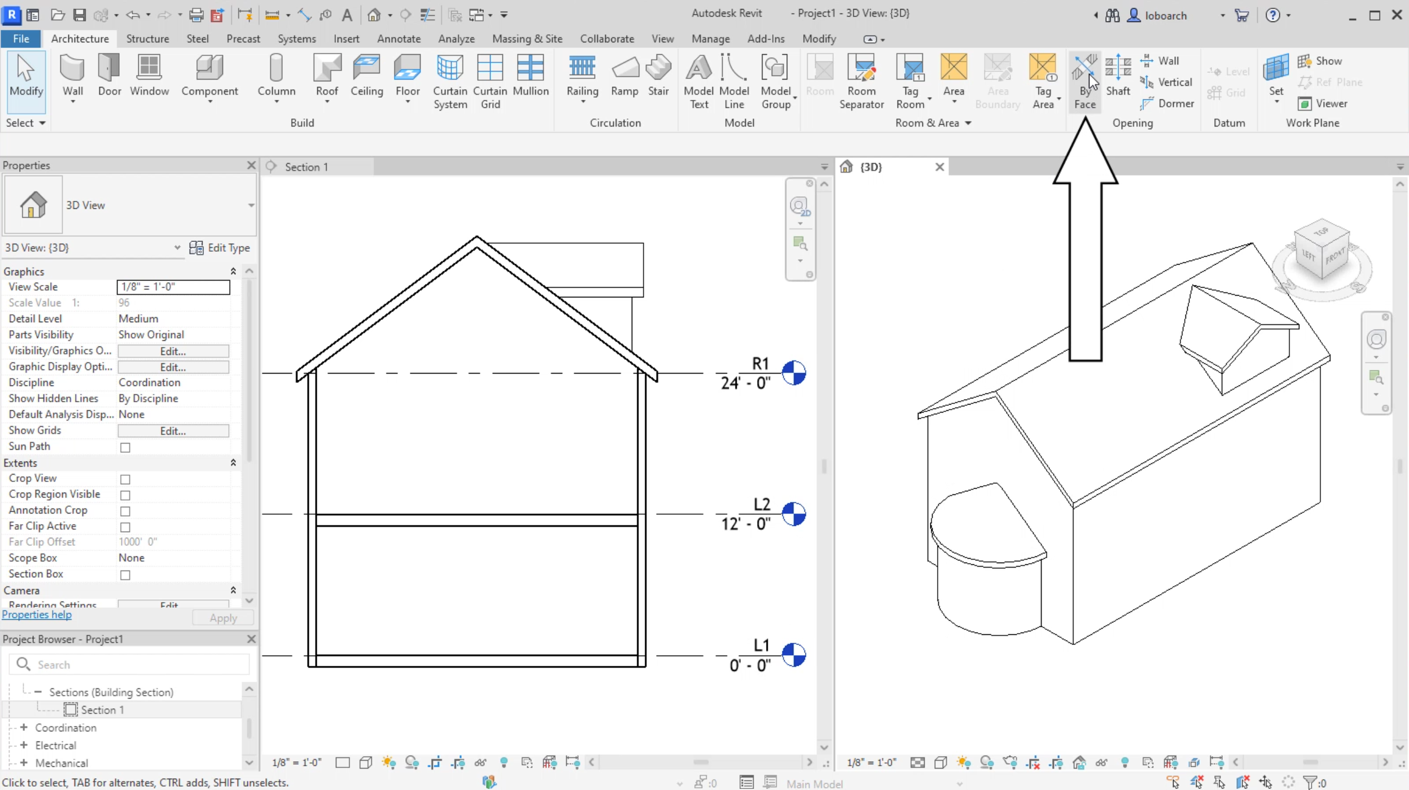Select the Curtain Grid tool

coord(489,79)
